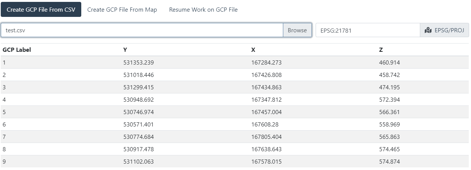The height and width of the screenshot is (170, 471).
Task: Click Y value 531018.446 in row 2
Action: point(138,75)
